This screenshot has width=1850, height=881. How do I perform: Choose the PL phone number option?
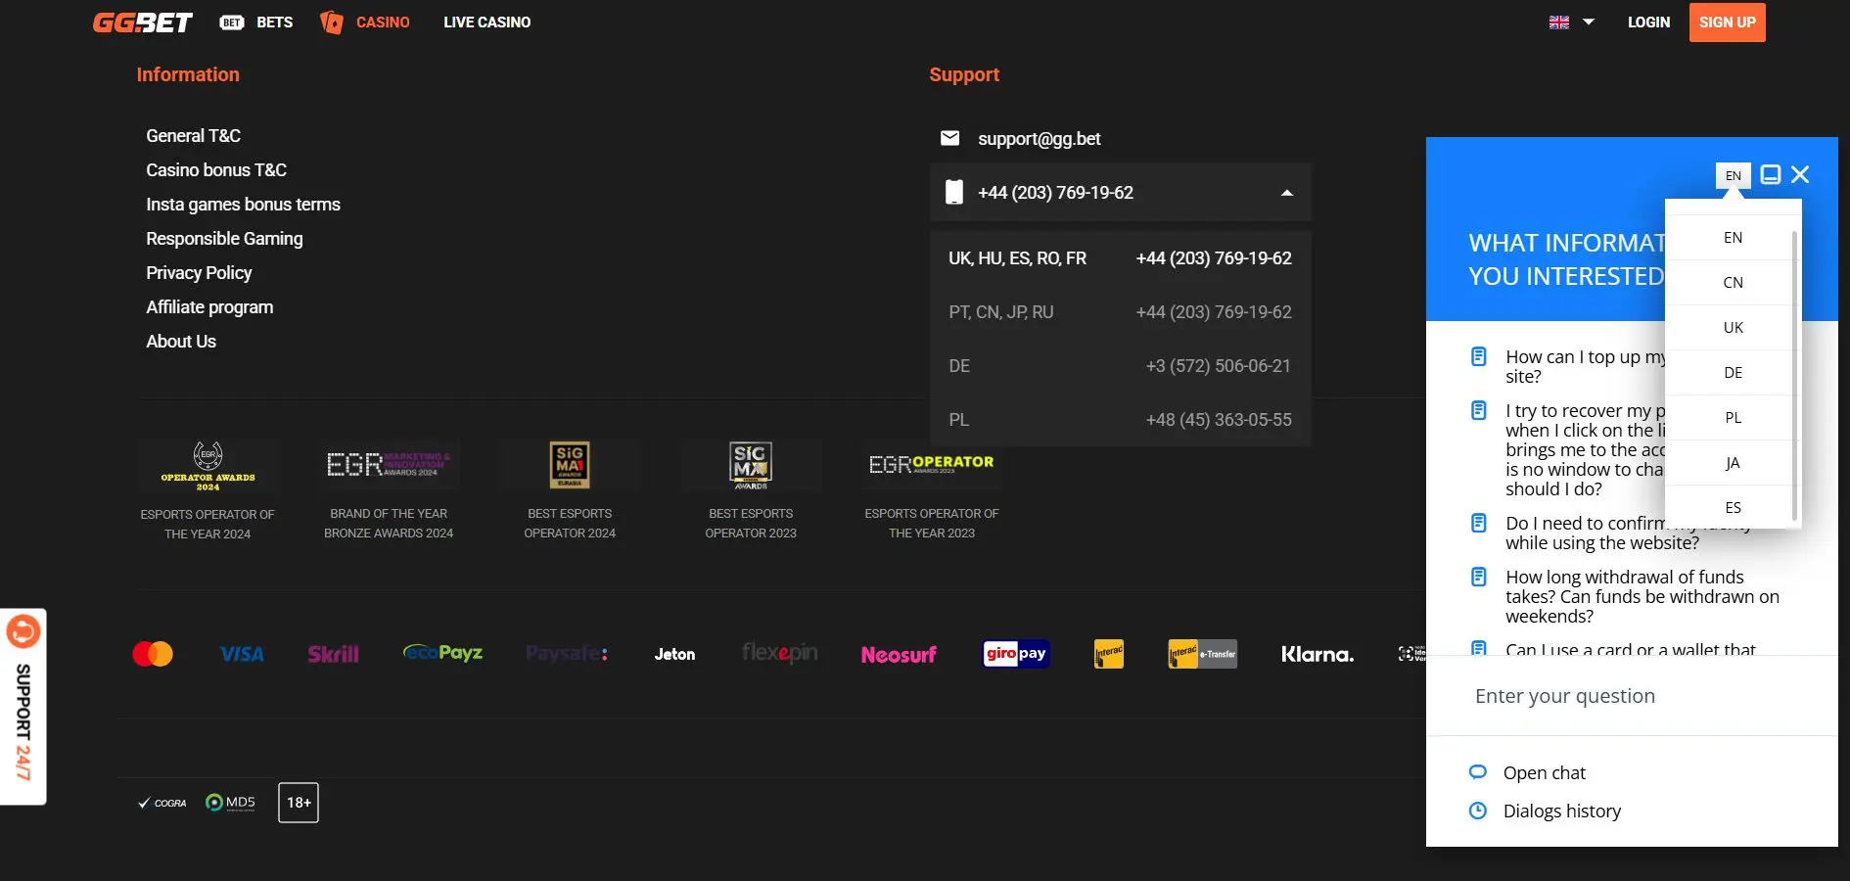click(1120, 420)
